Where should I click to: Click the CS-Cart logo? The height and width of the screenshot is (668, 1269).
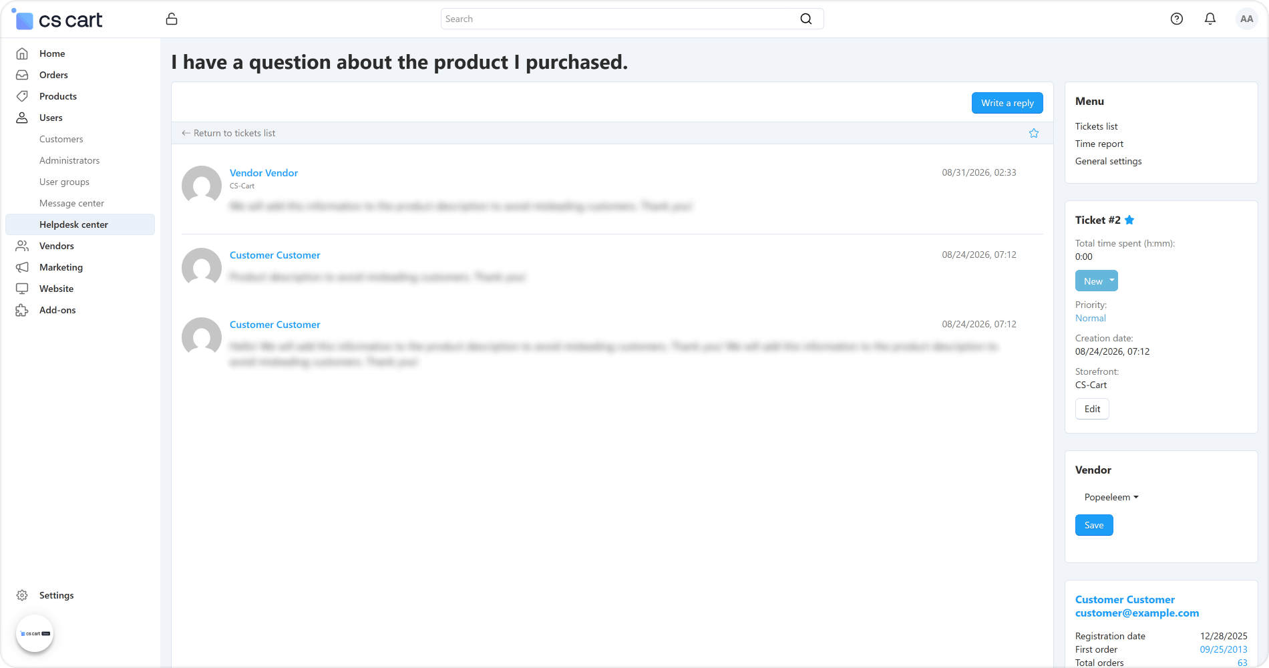(57, 19)
